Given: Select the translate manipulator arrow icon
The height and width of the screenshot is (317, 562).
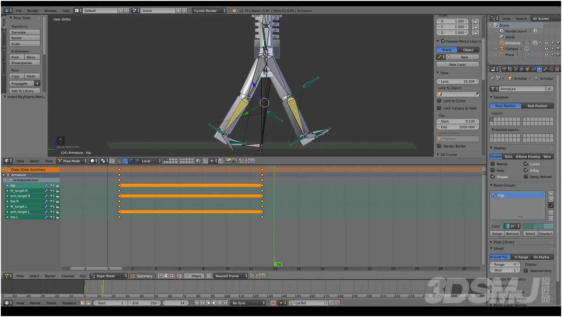Looking at the screenshot, I should click(x=125, y=161).
